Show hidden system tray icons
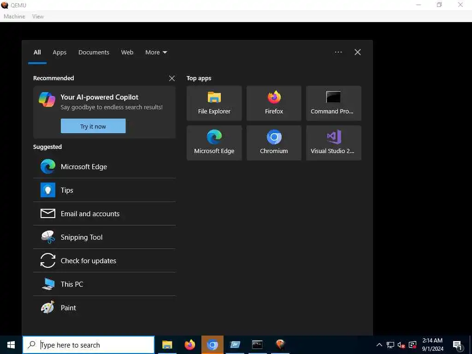The image size is (472, 354). [x=379, y=345]
